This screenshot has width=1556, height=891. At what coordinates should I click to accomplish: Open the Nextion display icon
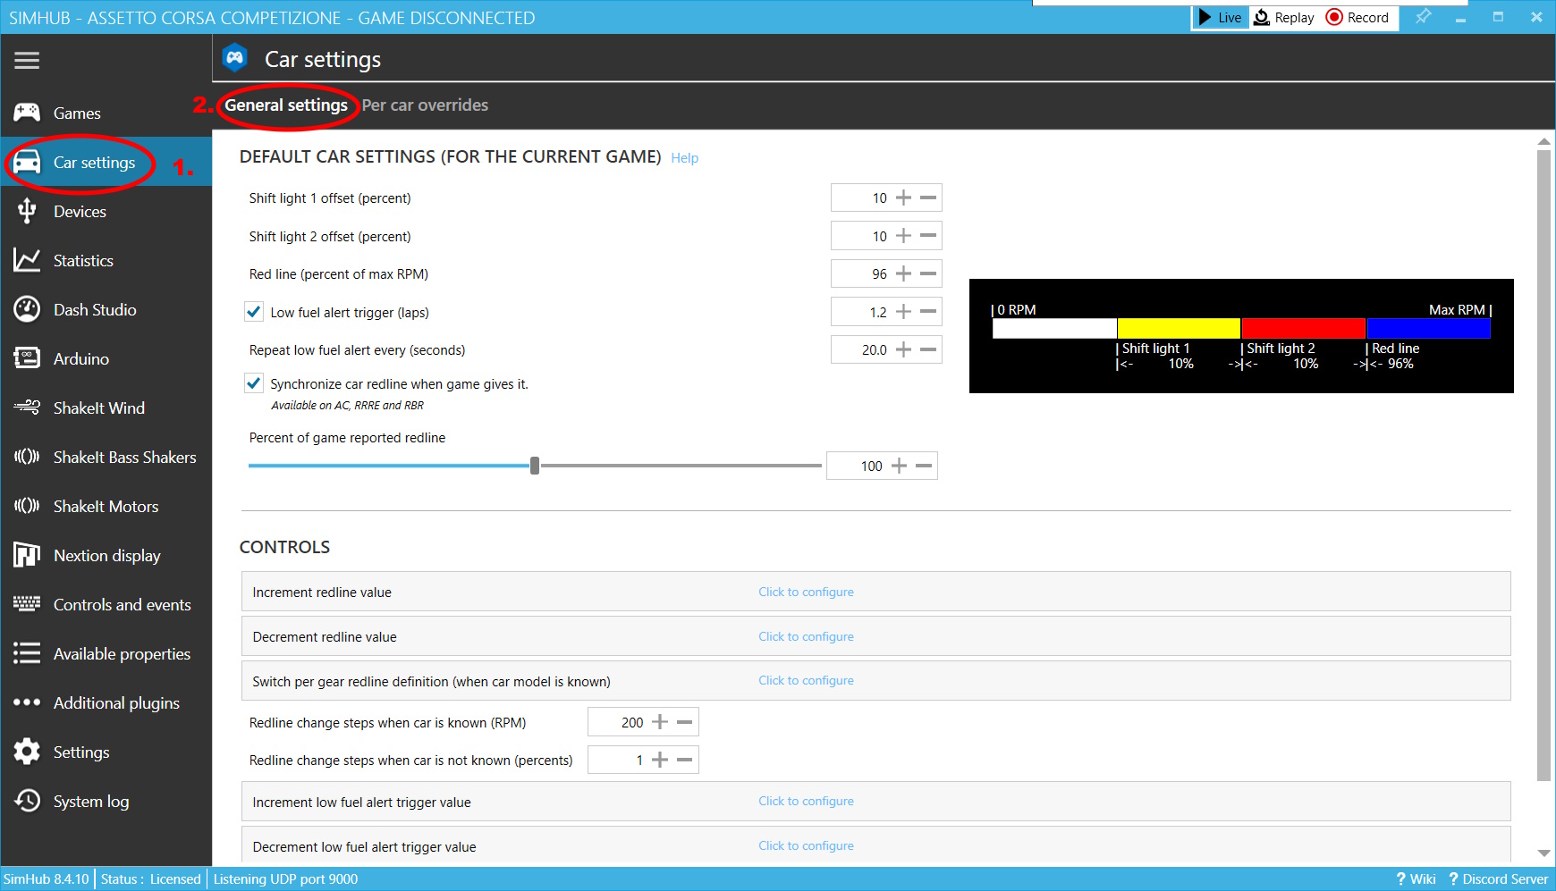27,555
